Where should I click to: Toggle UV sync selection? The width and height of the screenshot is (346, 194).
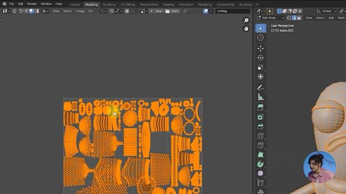point(15,11)
